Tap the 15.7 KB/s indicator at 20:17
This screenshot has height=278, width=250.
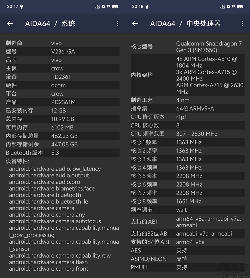[x=98, y=7]
